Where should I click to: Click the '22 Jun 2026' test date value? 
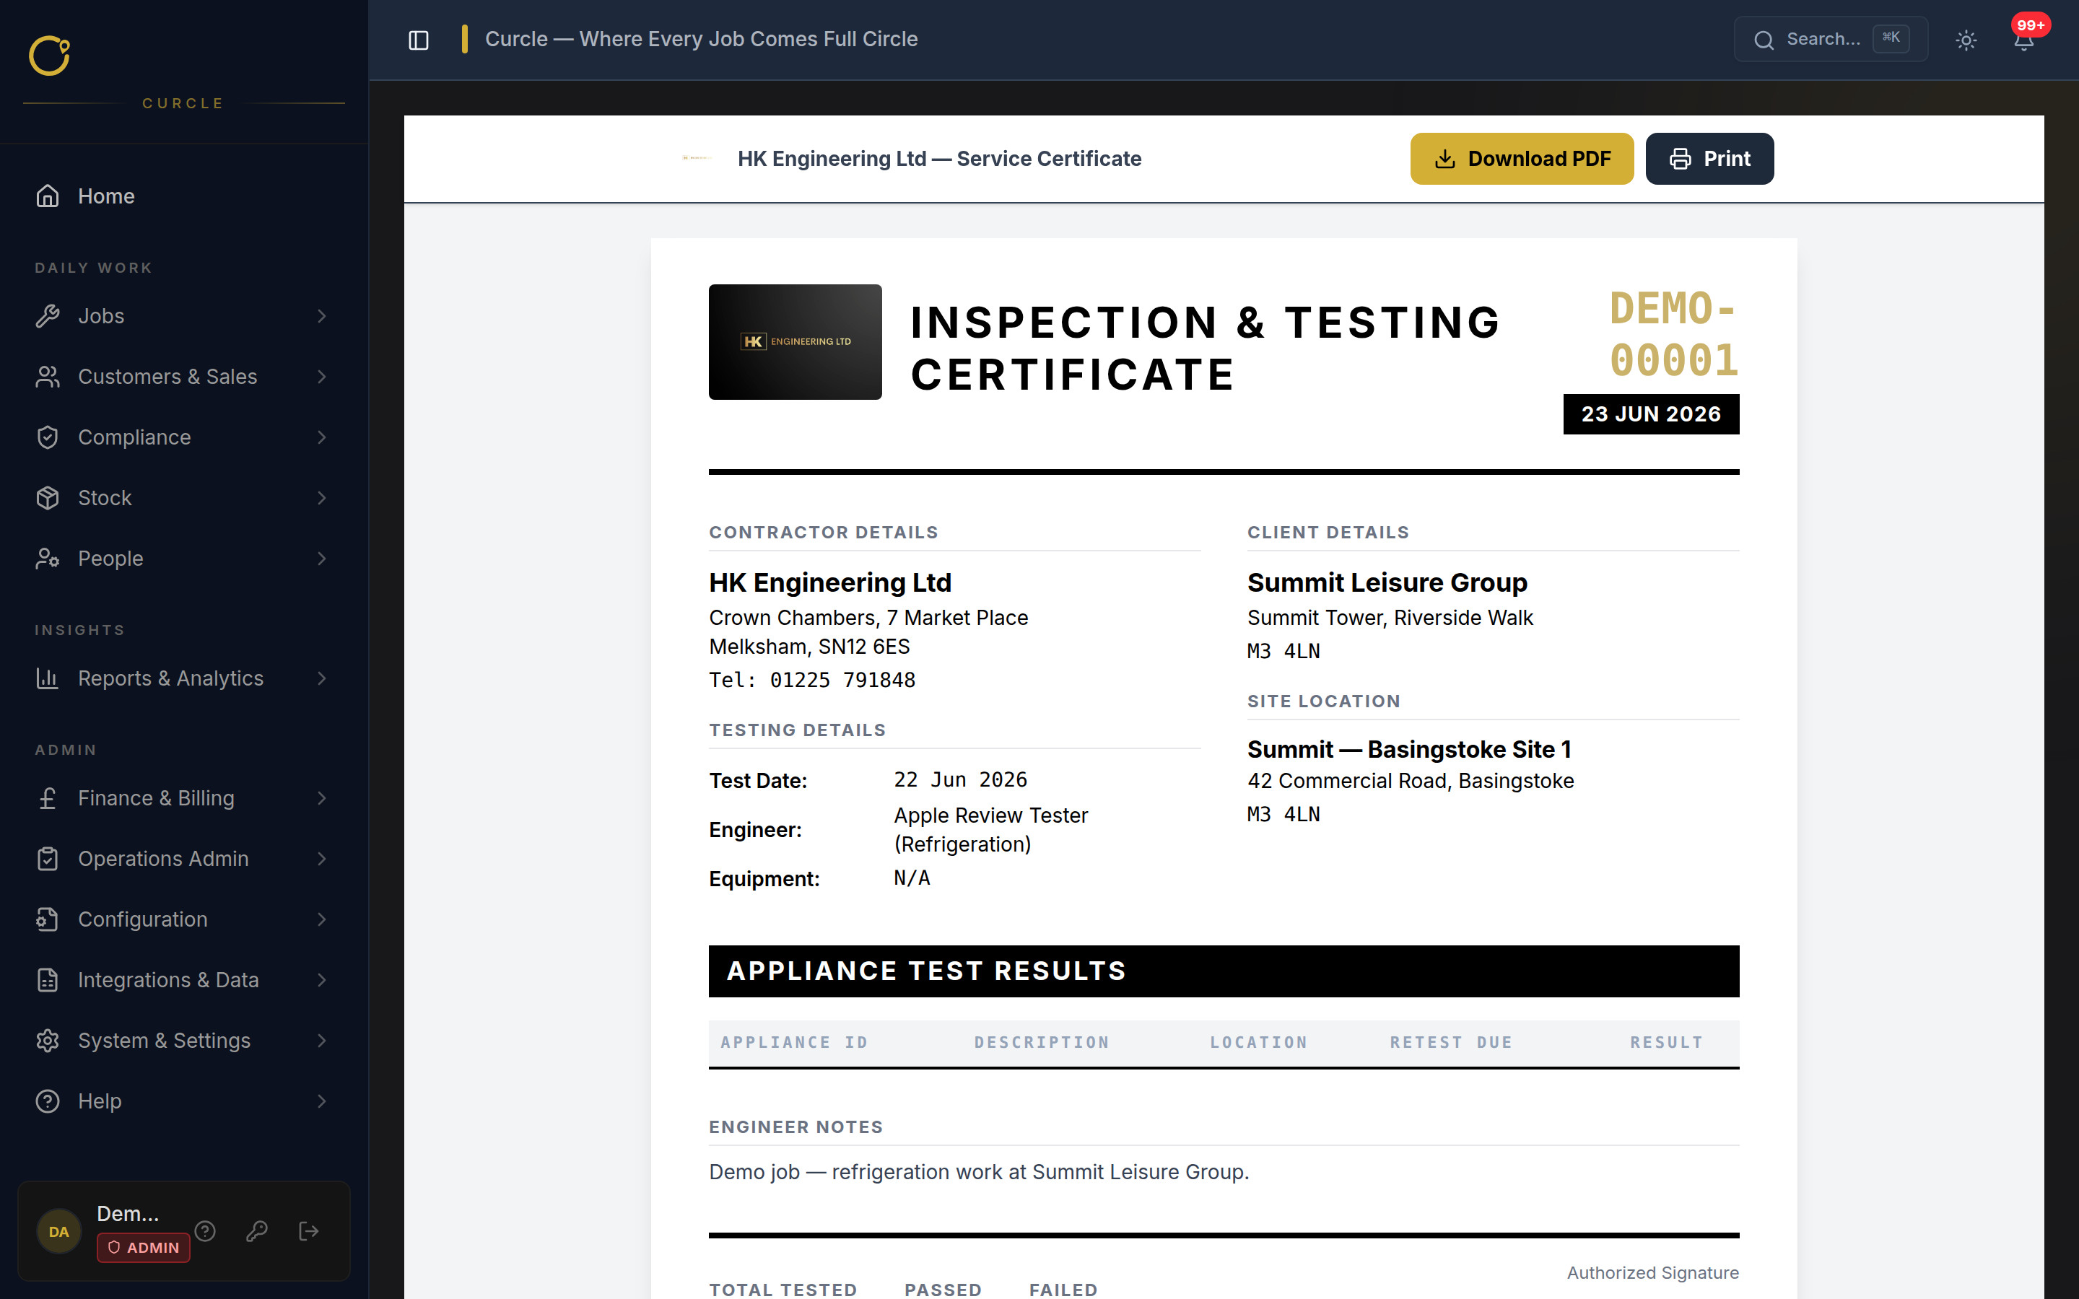point(961,780)
